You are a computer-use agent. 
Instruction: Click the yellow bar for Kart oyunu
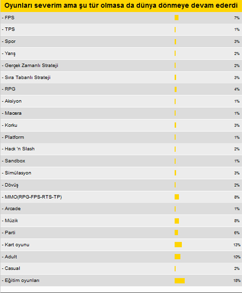click(x=178, y=244)
